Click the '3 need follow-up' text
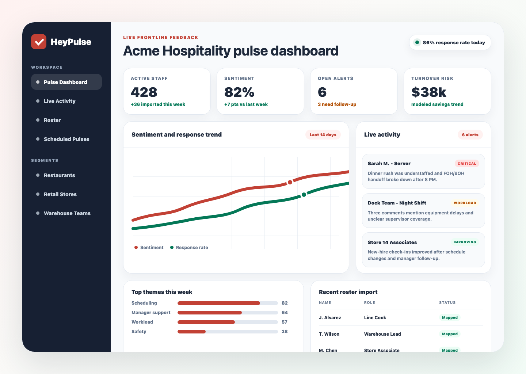 337,104
